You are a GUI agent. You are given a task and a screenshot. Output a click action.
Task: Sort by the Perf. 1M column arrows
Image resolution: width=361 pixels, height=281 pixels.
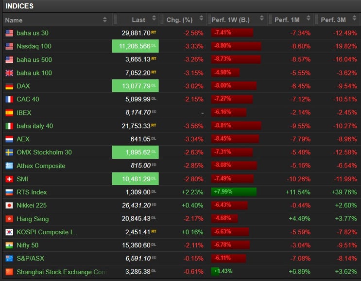point(309,18)
